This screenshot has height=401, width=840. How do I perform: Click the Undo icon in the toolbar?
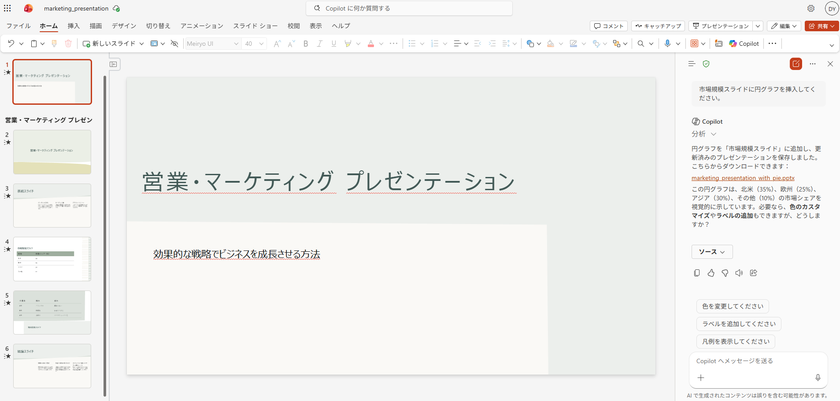11,44
